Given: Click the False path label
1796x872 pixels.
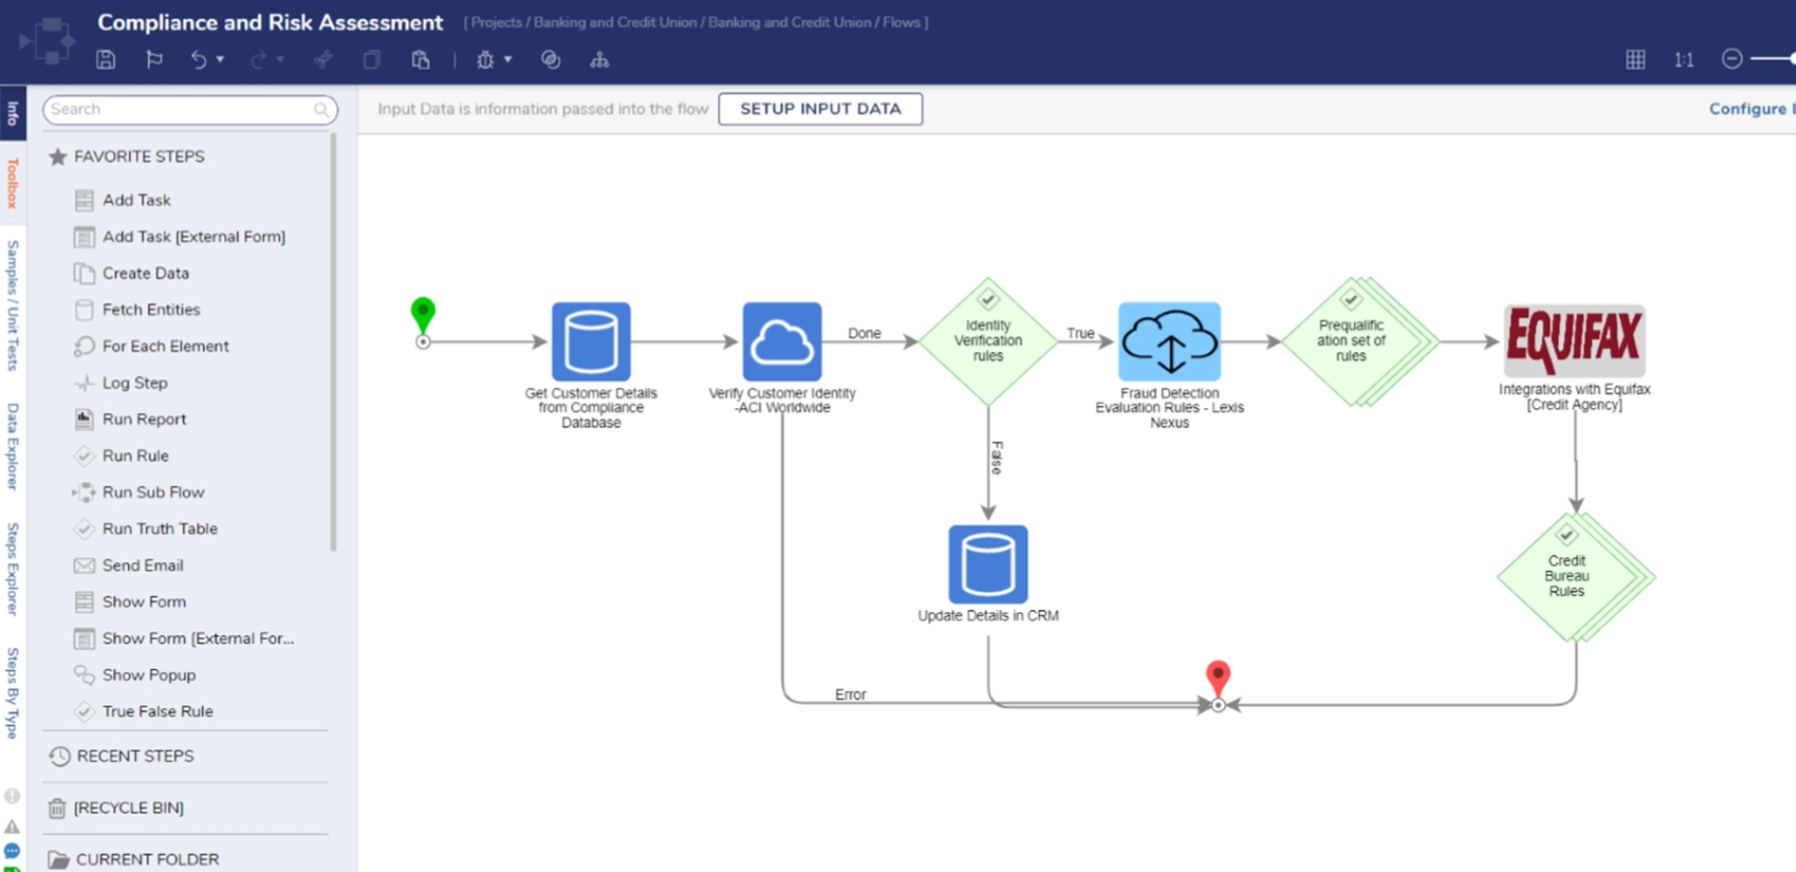Looking at the screenshot, I should point(997,457).
